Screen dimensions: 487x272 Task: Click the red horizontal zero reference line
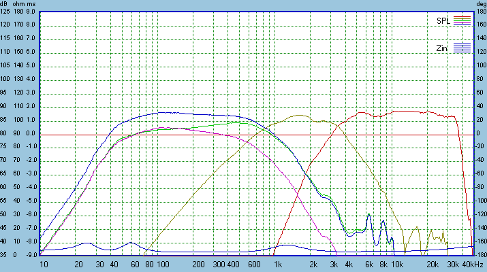pos(204,134)
